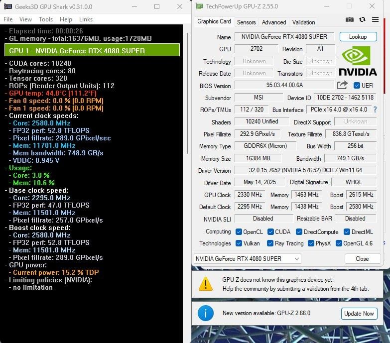
Task: Click the BIOS Version field
Action: click(284, 85)
